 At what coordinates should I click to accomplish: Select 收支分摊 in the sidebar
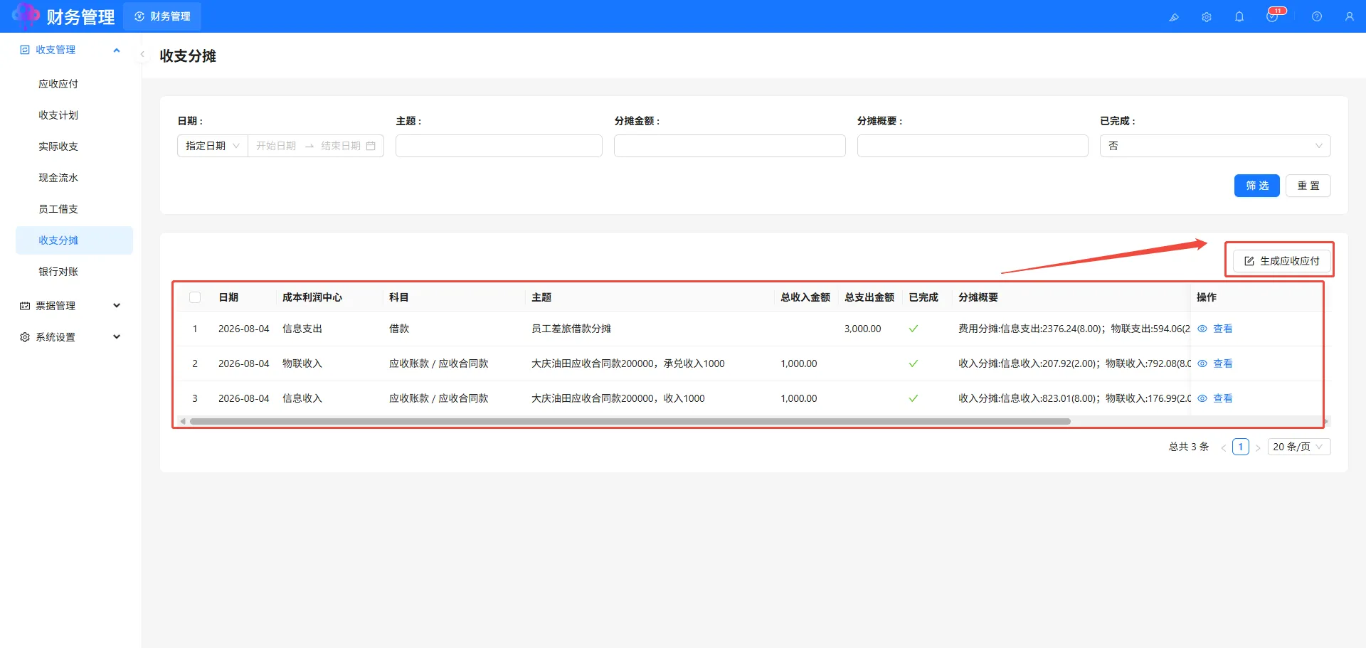[x=74, y=240]
